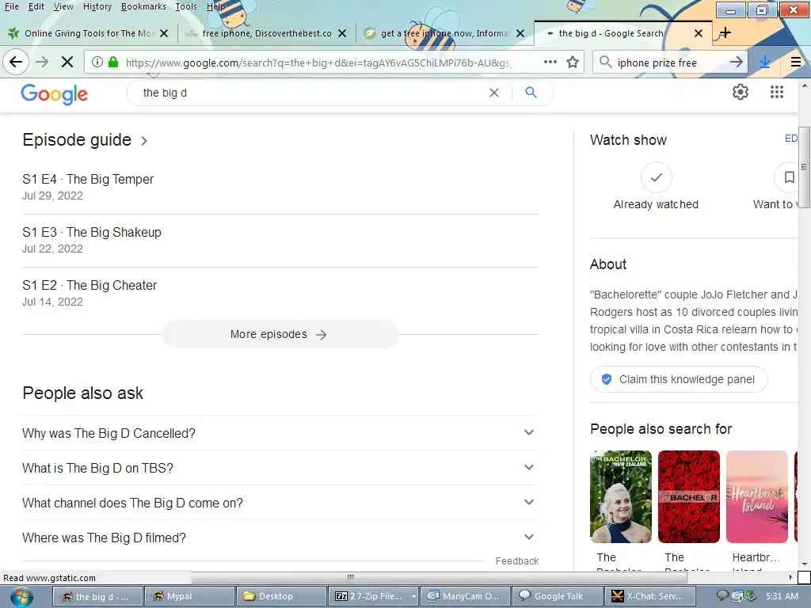
Task: Click the horizontal scrollbar thumb
Action: [x=350, y=577]
